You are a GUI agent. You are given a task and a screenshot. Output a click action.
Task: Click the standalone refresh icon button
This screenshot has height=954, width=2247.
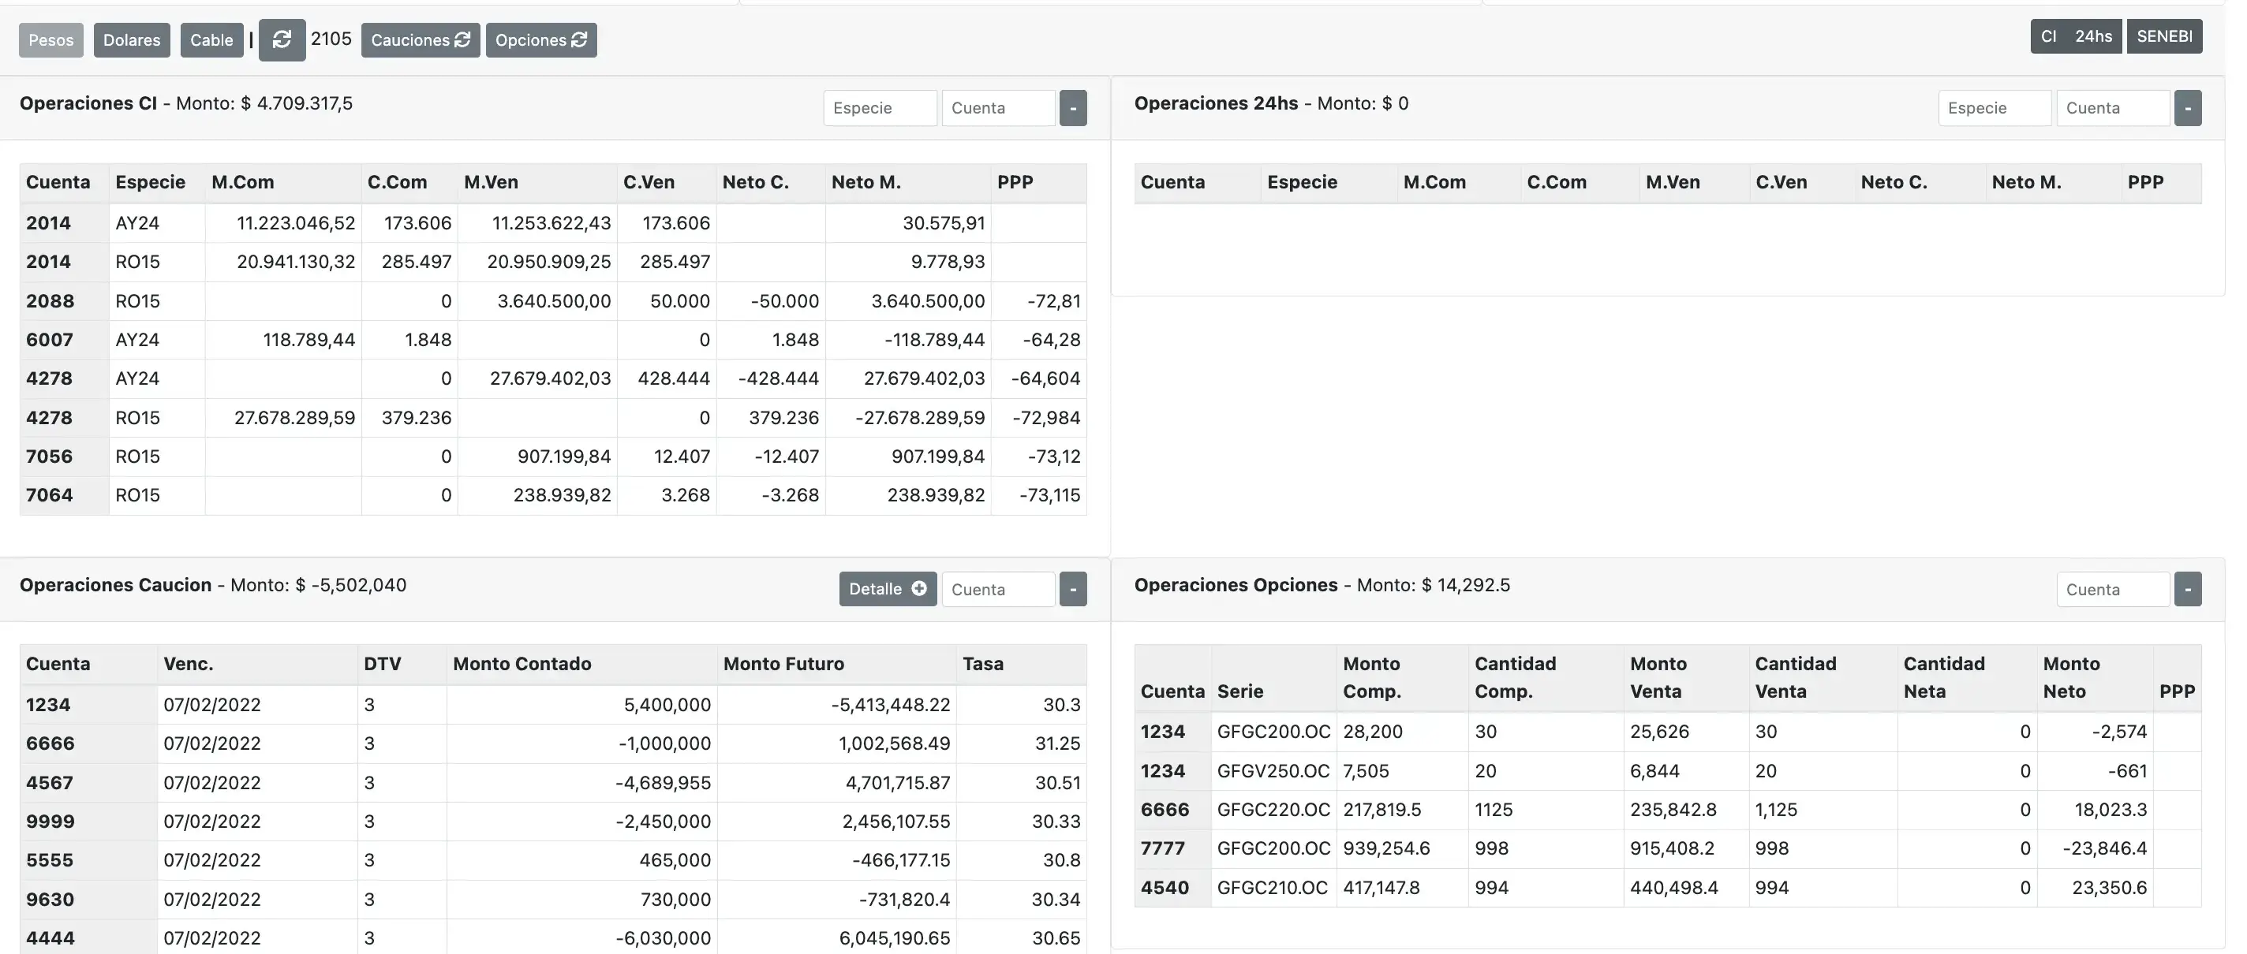coord(282,40)
